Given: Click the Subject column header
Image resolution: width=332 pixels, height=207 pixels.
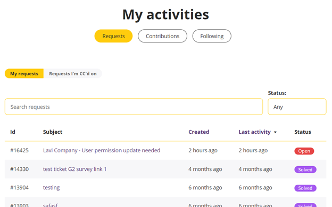Looking at the screenshot, I should [x=53, y=132].
